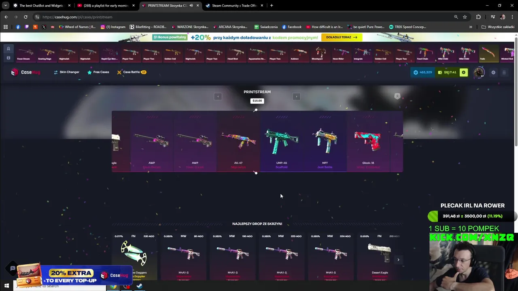Open Facebook icon bookmark at bar start
518x291 pixels.
[18, 27]
